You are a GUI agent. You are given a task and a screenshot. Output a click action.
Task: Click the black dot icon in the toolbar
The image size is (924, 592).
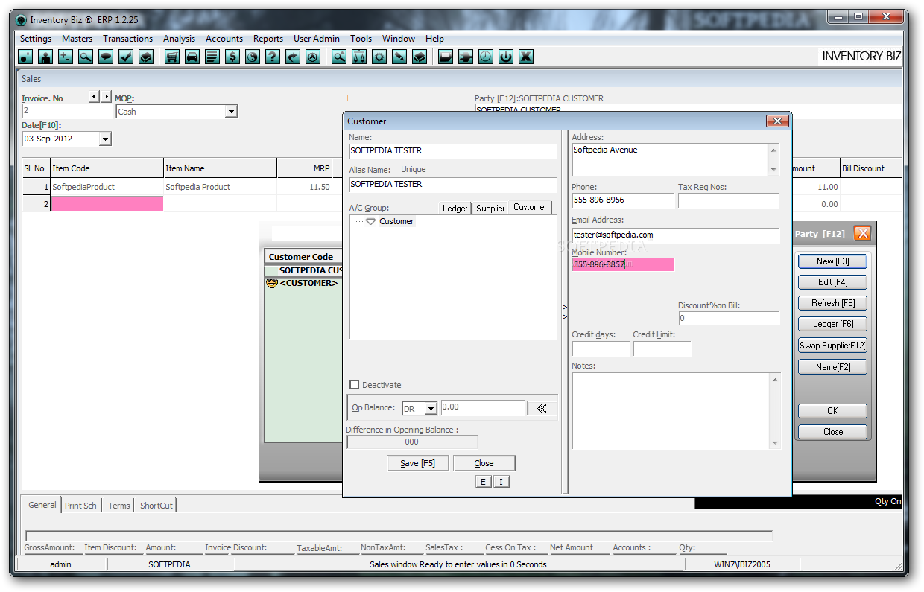point(25,57)
